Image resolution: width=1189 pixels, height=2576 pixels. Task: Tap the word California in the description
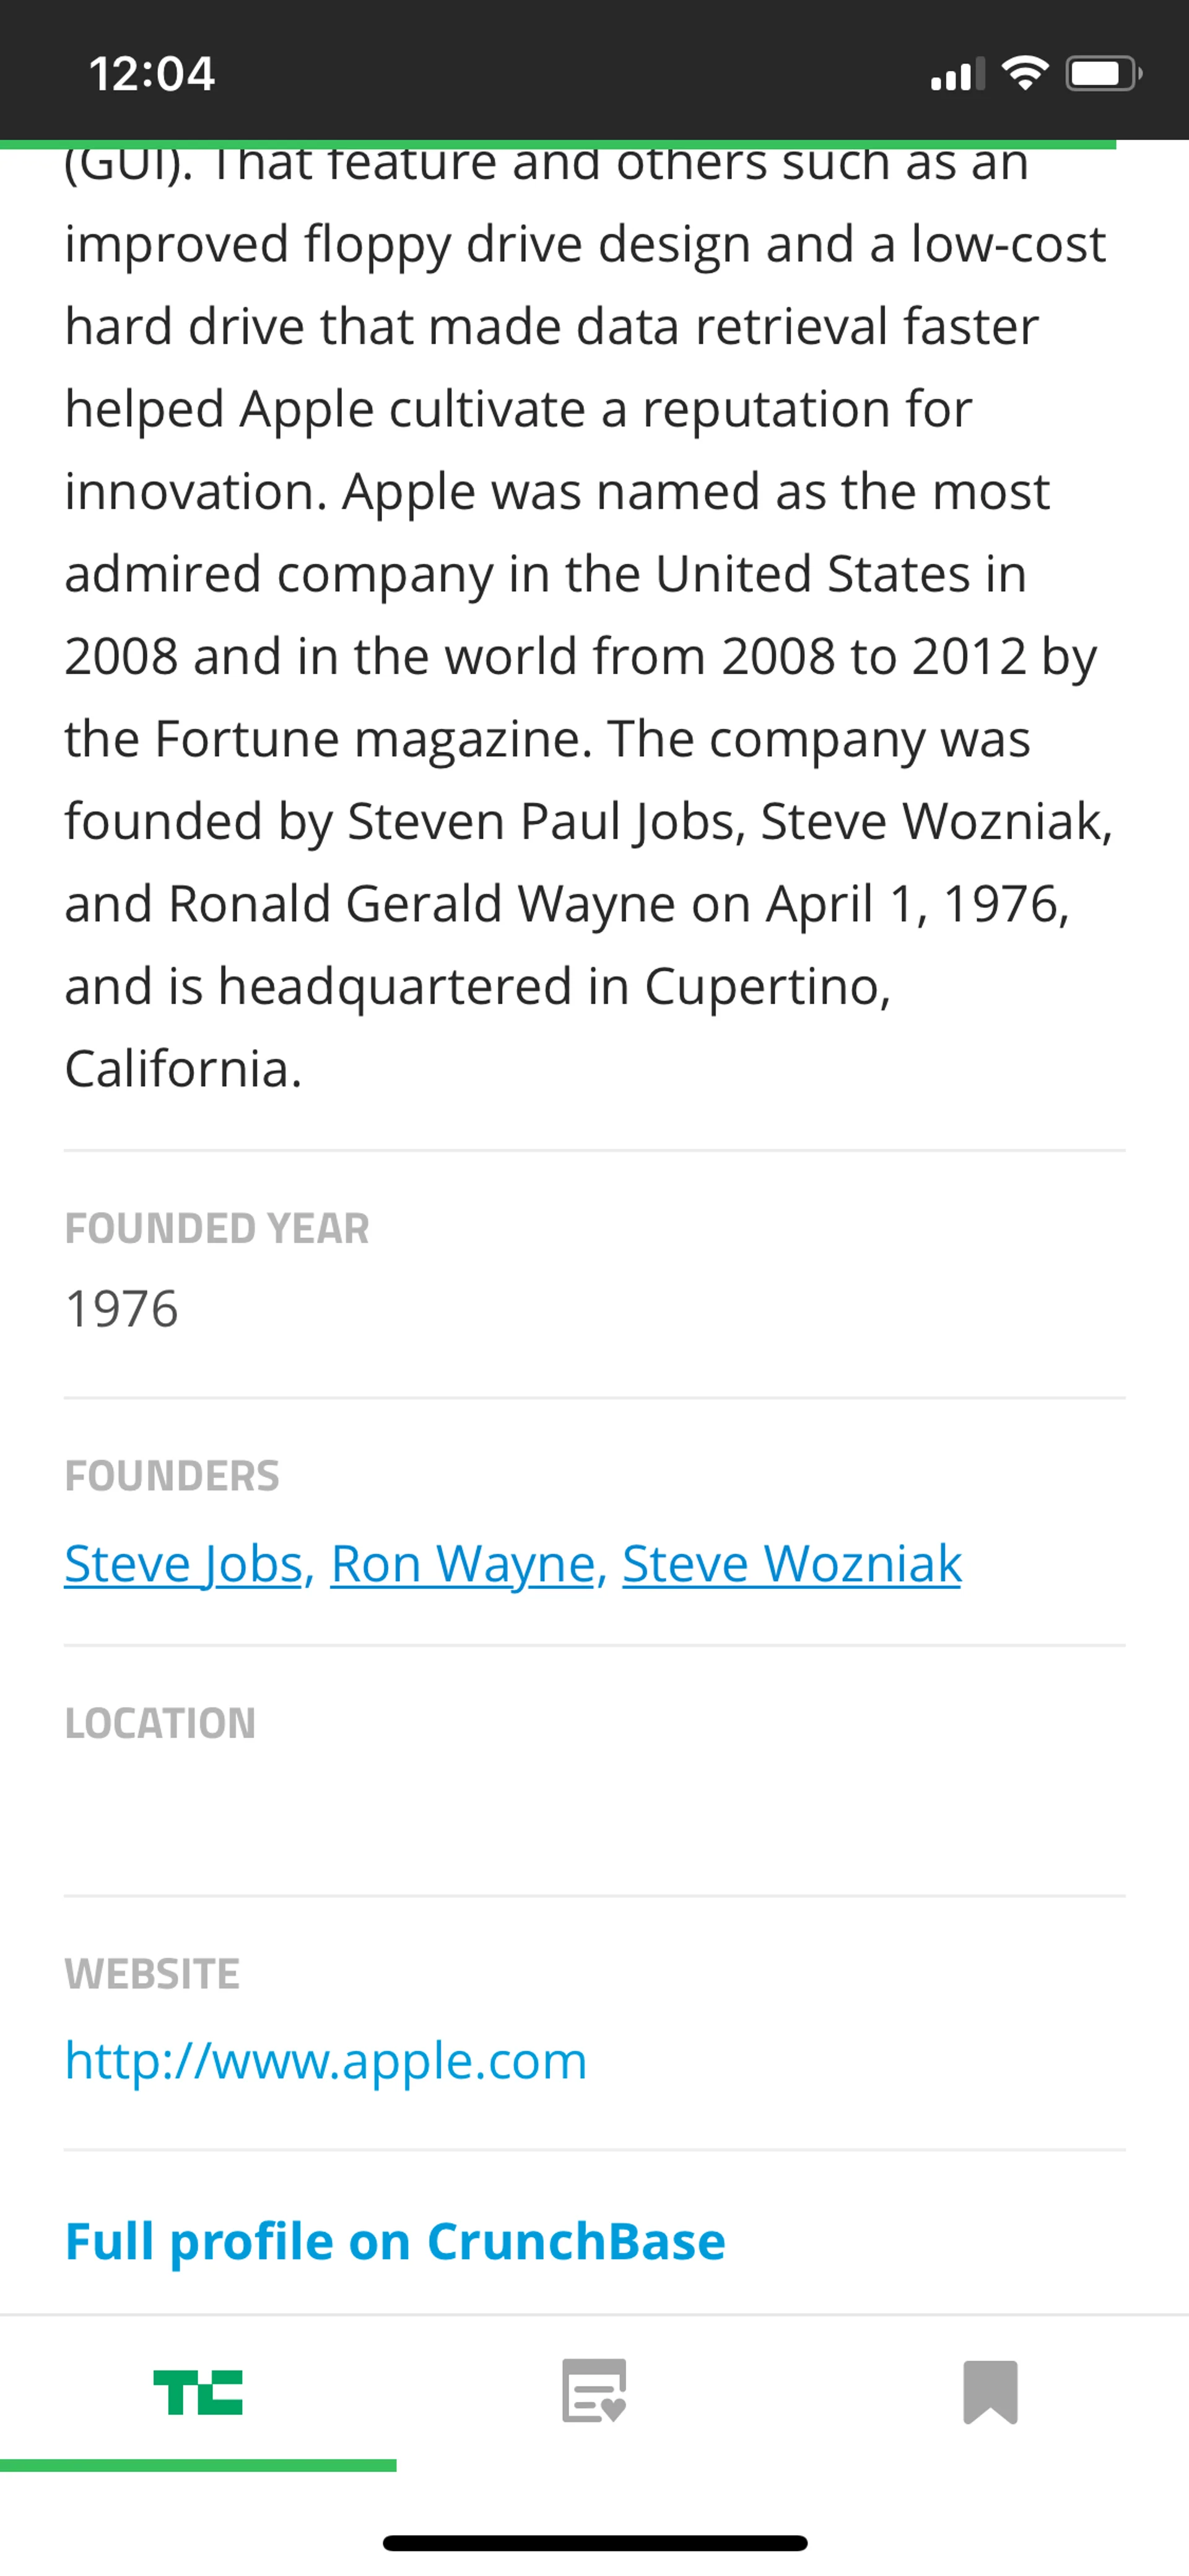point(182,1068)
